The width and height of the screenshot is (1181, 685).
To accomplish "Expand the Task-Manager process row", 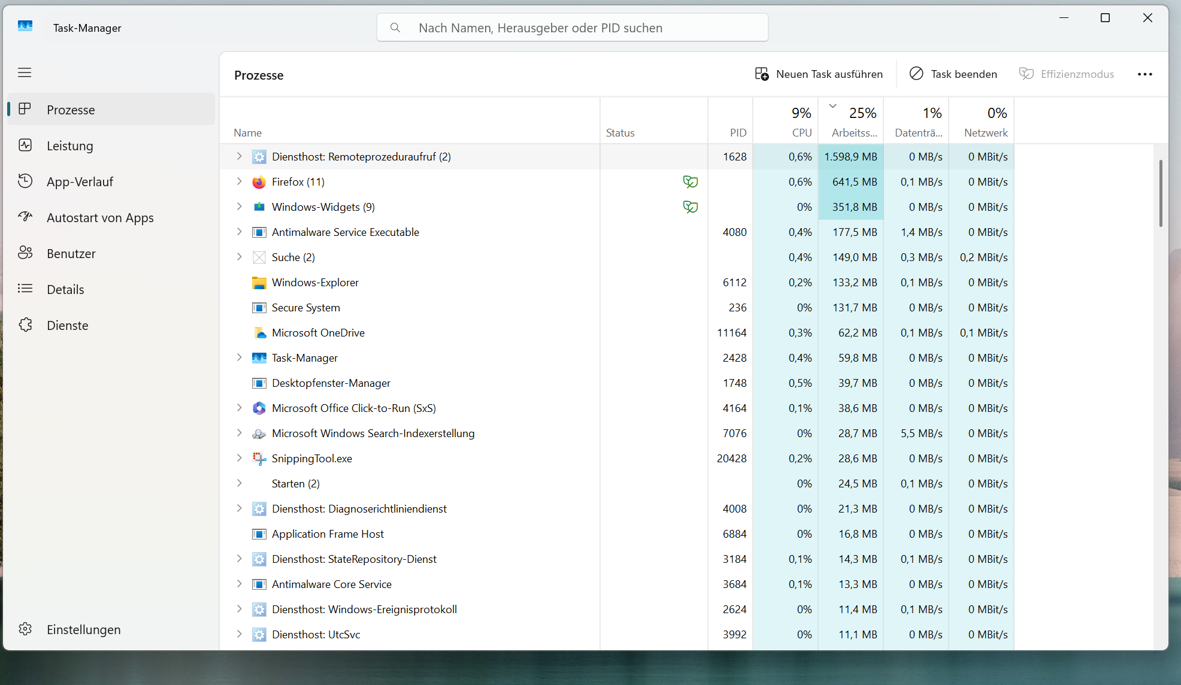I will click(x=239, y=357).
